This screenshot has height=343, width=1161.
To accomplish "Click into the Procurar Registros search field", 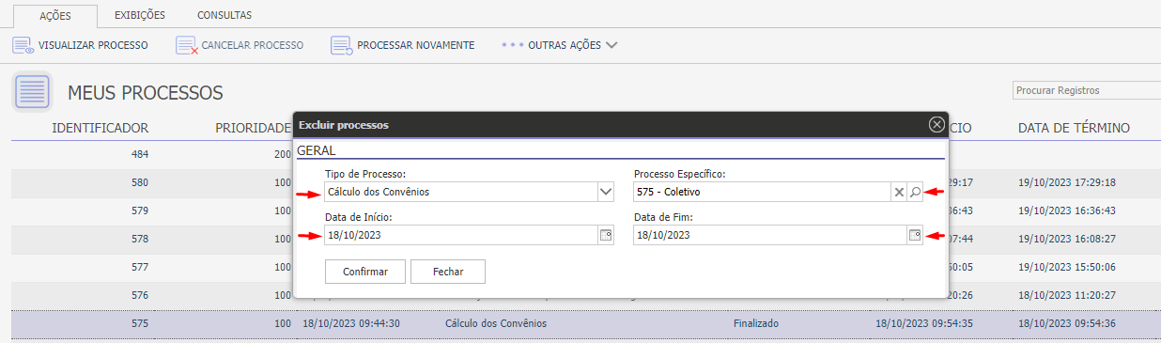I will tap(1087, 90).
